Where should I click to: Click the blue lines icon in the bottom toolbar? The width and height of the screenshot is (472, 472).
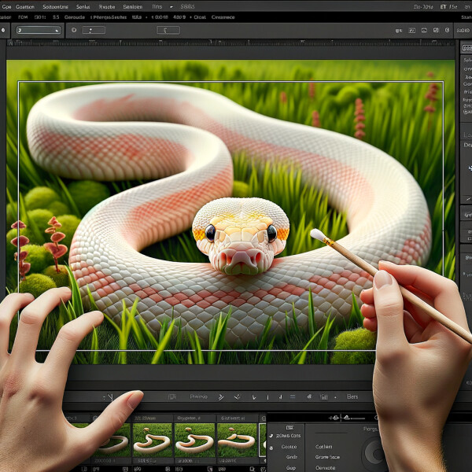point(293,396)
